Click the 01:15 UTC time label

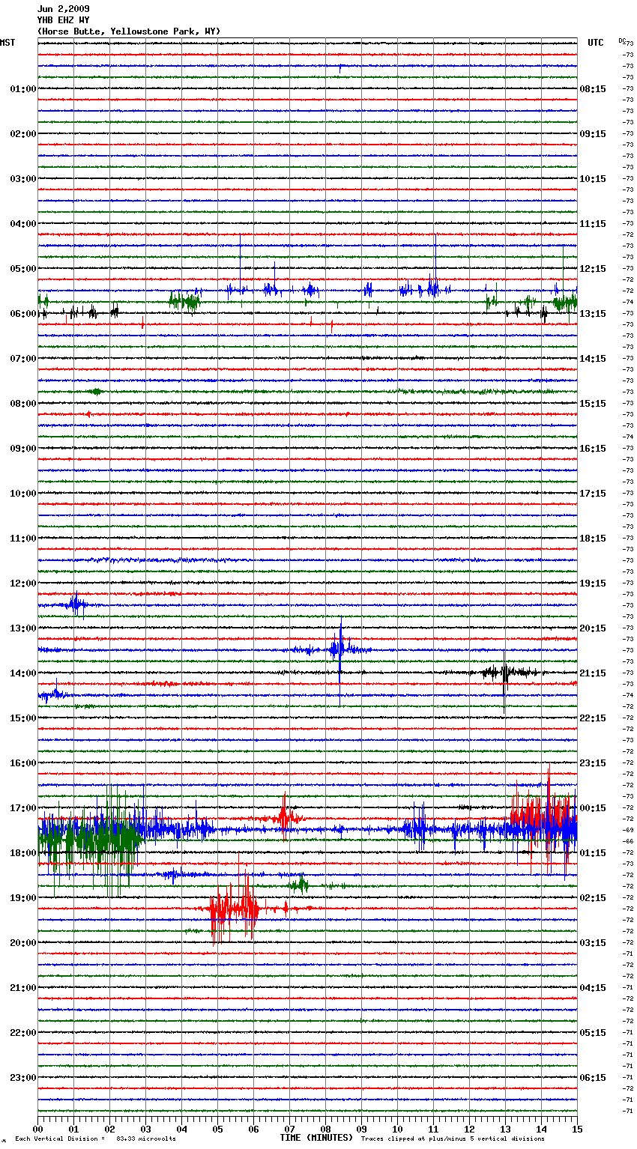pyautogui.click(x=593, y=853)
